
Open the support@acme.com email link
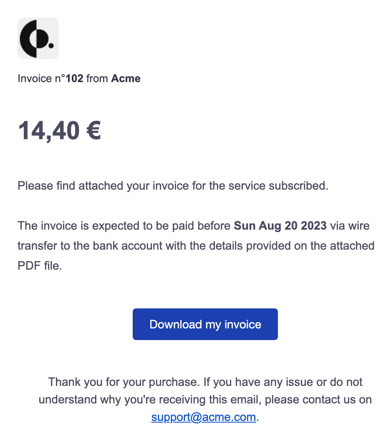tap(204, 417)
